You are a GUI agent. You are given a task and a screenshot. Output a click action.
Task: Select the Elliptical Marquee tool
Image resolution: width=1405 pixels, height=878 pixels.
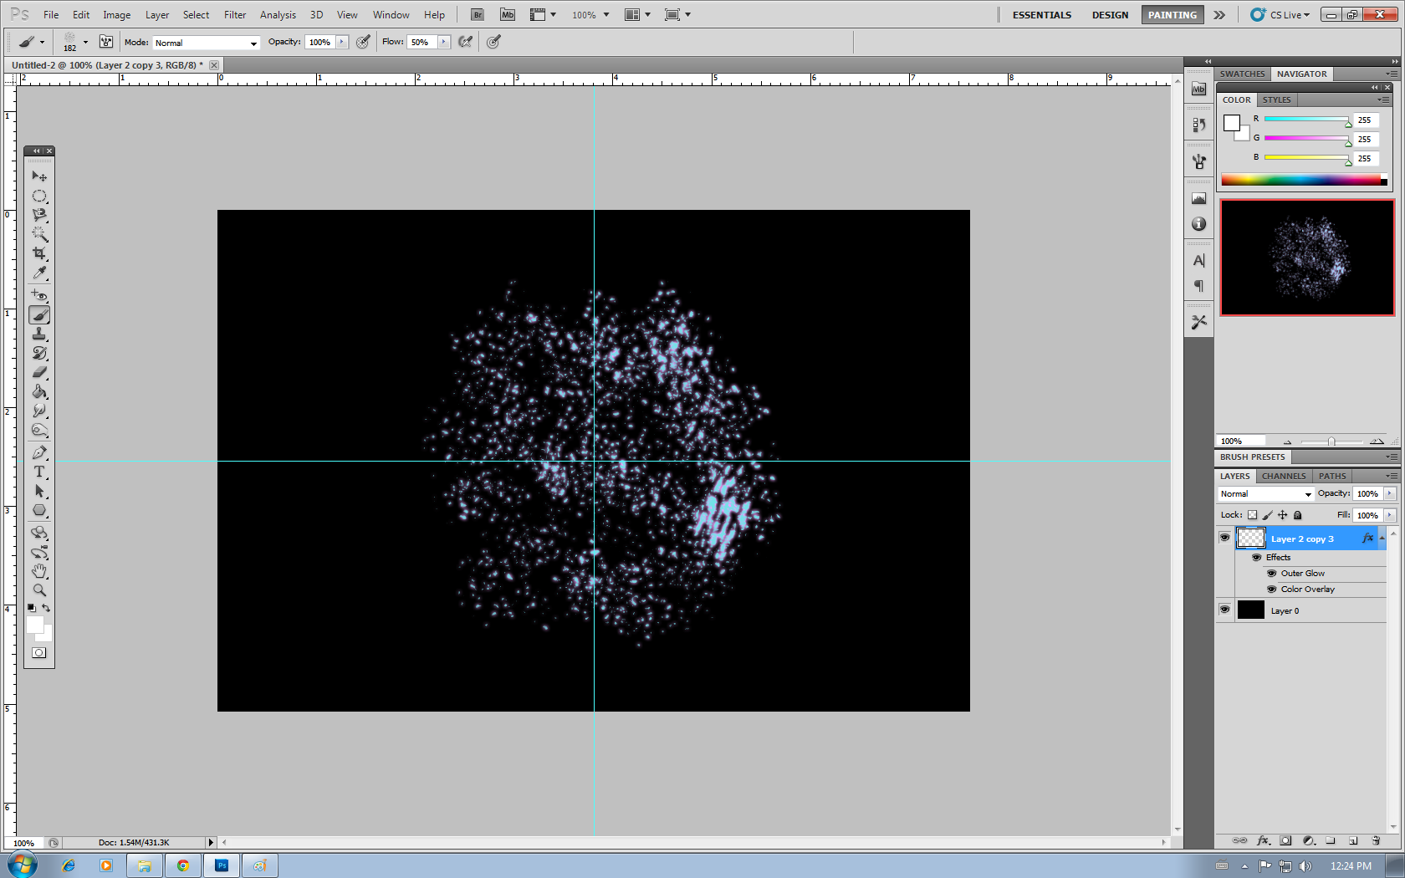point(39,196)
